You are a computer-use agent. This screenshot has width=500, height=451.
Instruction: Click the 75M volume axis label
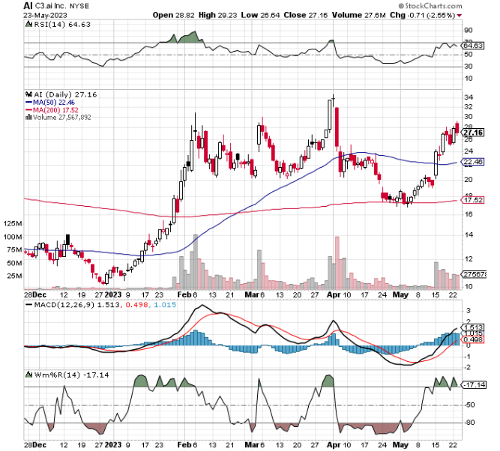(x=14, y=250)
